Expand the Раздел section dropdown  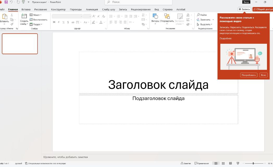click(x=36, y=24)
